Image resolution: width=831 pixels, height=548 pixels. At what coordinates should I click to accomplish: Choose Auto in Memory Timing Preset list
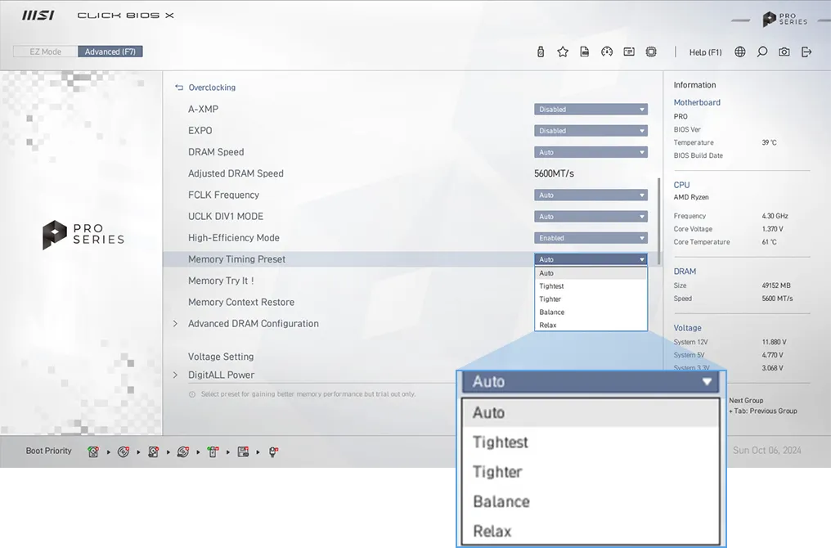(x=591, y=273)
